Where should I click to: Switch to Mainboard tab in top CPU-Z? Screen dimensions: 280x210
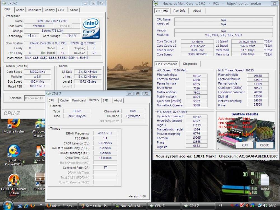tap(34, 10)
